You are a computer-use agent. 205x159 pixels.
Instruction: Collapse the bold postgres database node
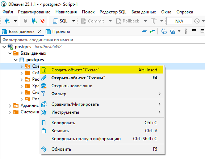(x=16, y=60)
